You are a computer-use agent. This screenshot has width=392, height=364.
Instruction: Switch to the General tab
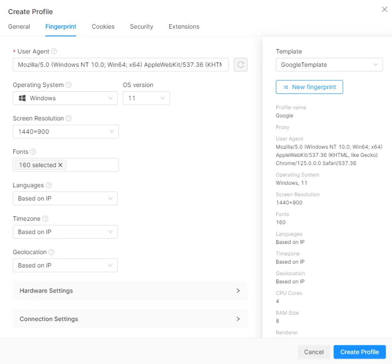pos(19,27)
